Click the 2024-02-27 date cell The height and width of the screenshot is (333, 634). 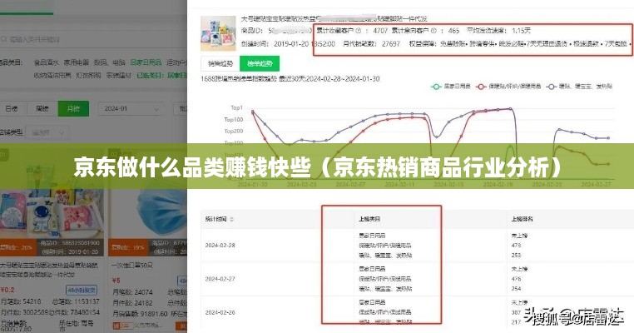[220, 279]
